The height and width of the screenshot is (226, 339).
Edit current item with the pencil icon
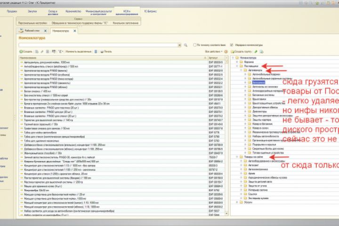pyautogui.click(x=42, y=51)
